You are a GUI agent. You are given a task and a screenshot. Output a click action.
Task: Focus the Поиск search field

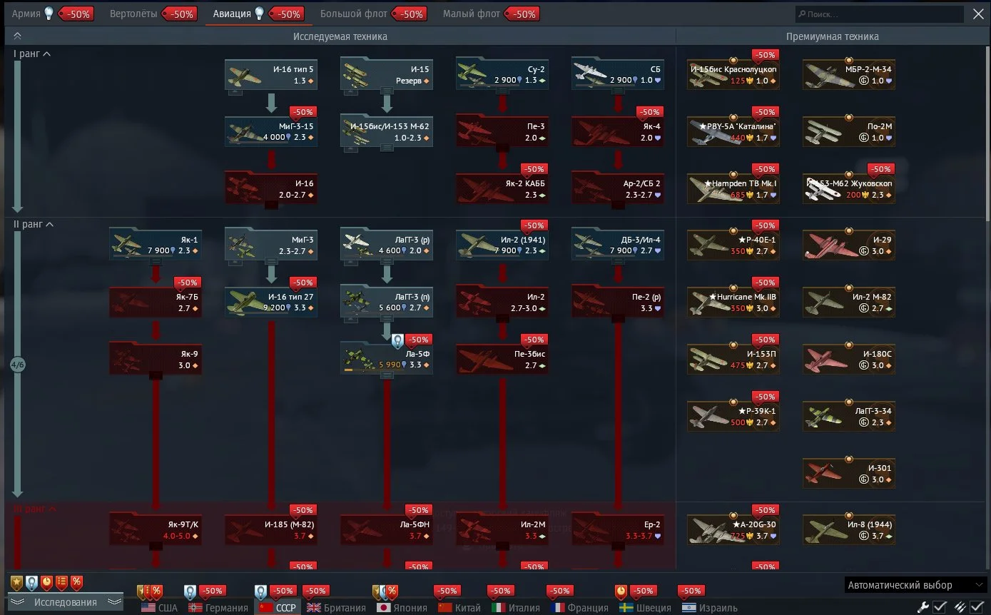(880, 14)
